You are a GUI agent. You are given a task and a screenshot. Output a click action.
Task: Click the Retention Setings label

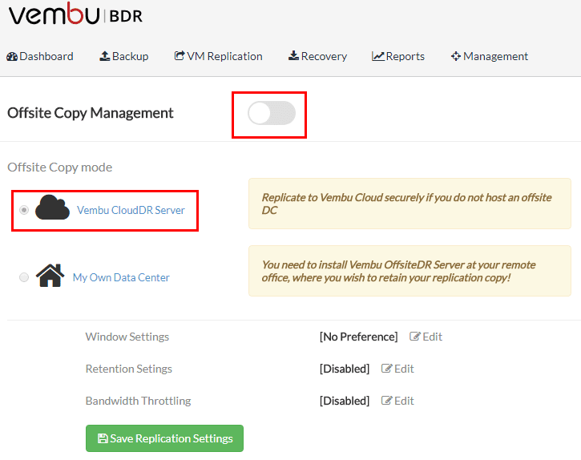[x=129, y=369]
